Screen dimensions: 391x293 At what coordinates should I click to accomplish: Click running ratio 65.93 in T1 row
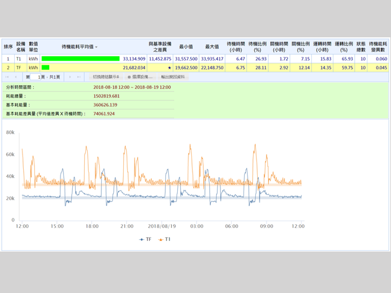point(347,59)
